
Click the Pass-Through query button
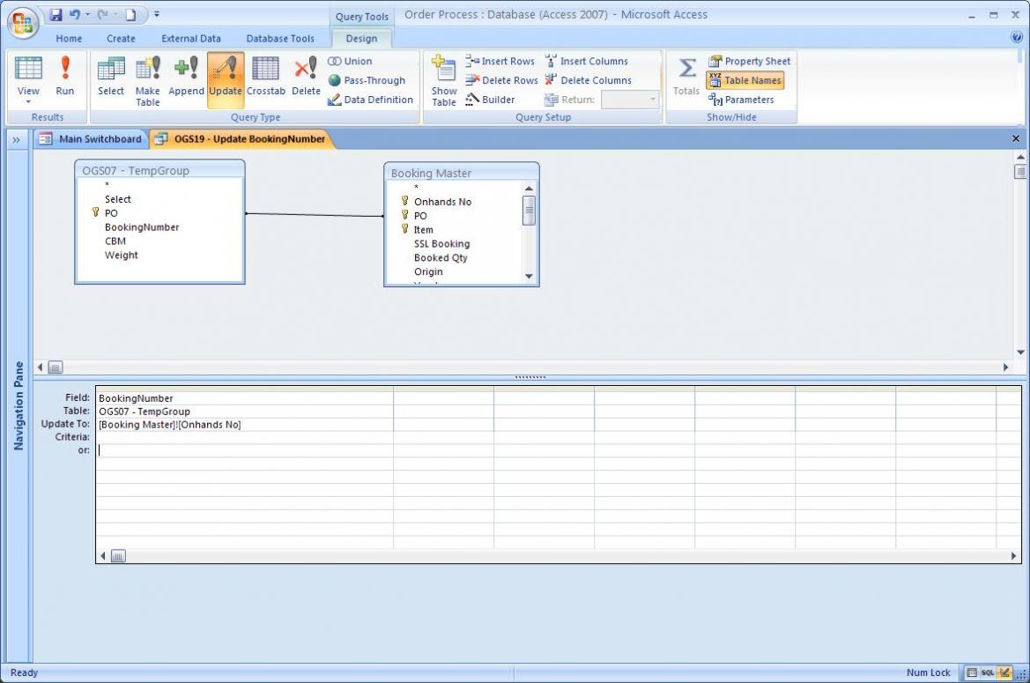coord(367,80)
